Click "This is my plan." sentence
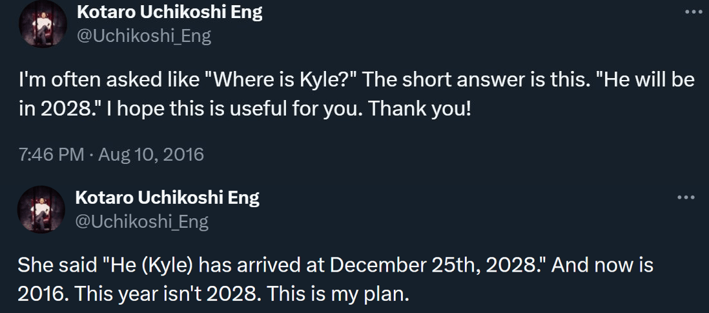The width and height of the screenshot is (709, 313). tap(338, 294)
